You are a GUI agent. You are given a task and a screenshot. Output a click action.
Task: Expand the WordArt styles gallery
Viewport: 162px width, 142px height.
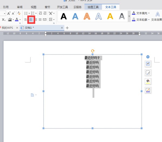click(x=129, y=17)
